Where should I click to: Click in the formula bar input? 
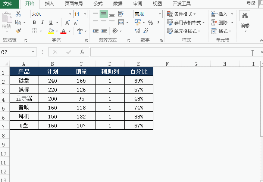pyautogui.click(x=175, y=52)
